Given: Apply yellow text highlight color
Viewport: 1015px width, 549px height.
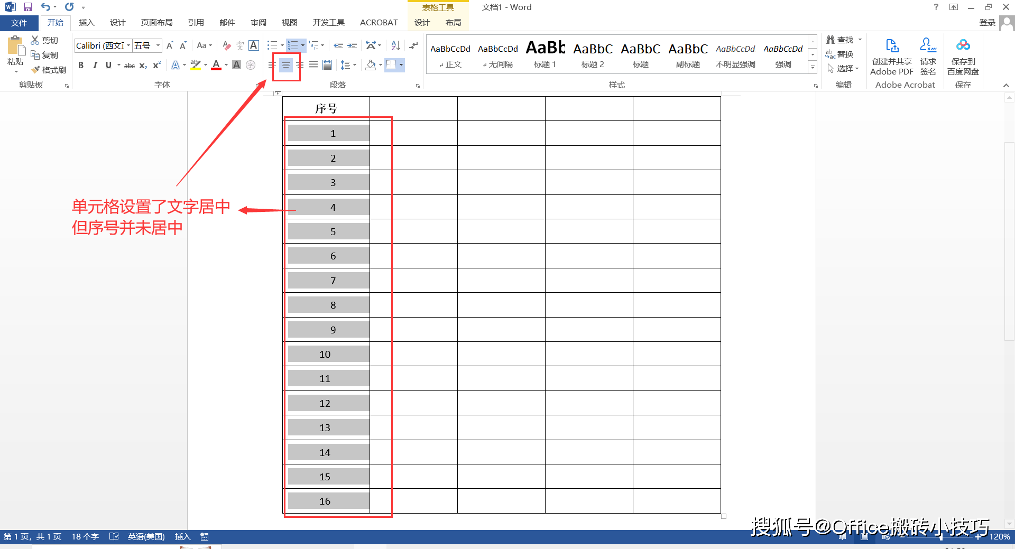Looking at the screenshot, I should pos(195,65).
